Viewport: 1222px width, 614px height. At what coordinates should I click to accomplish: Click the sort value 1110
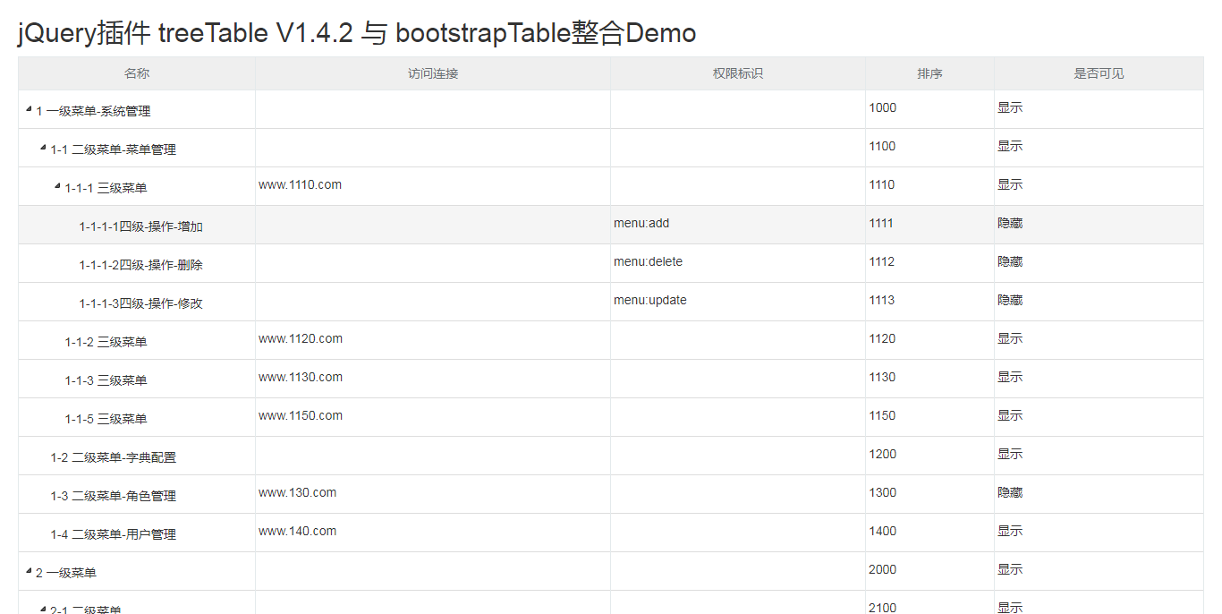click(x=882, y=184)
